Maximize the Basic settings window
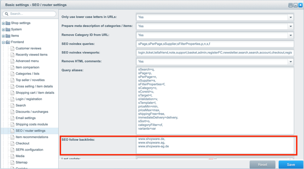 (x=295, y=5)
